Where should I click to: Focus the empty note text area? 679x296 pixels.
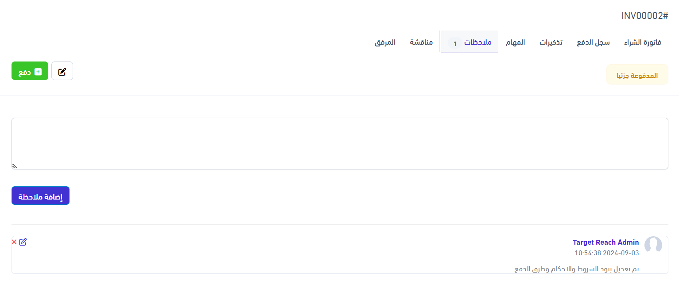340,143
